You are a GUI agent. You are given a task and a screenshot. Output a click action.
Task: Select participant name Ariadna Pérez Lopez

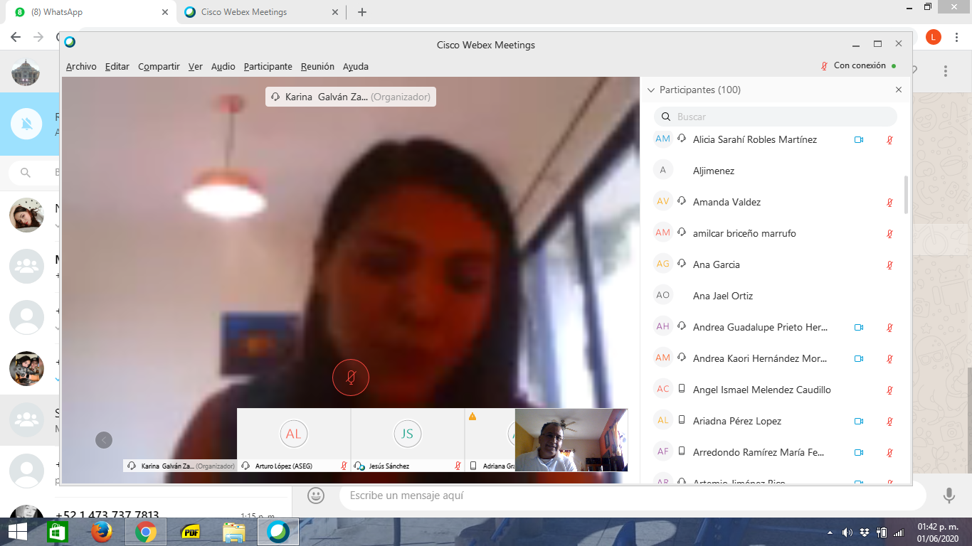point(737,421)
